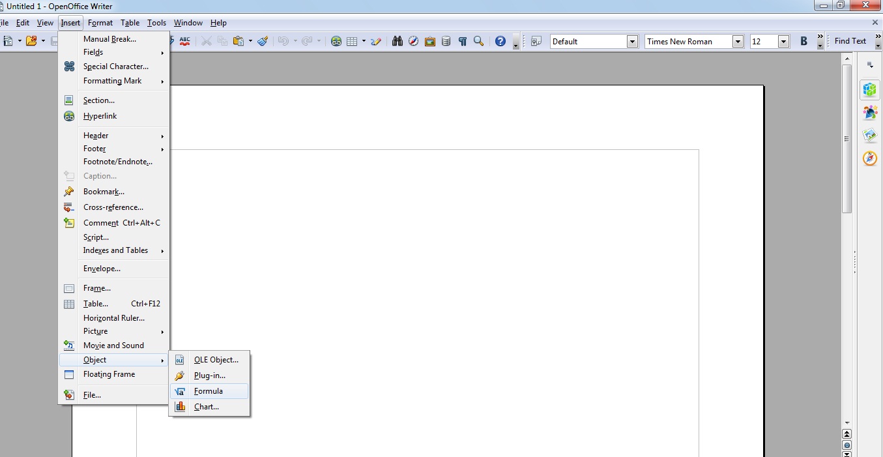Click the Paste clipboard icon

pyautogui.click(x=239, y=41)
